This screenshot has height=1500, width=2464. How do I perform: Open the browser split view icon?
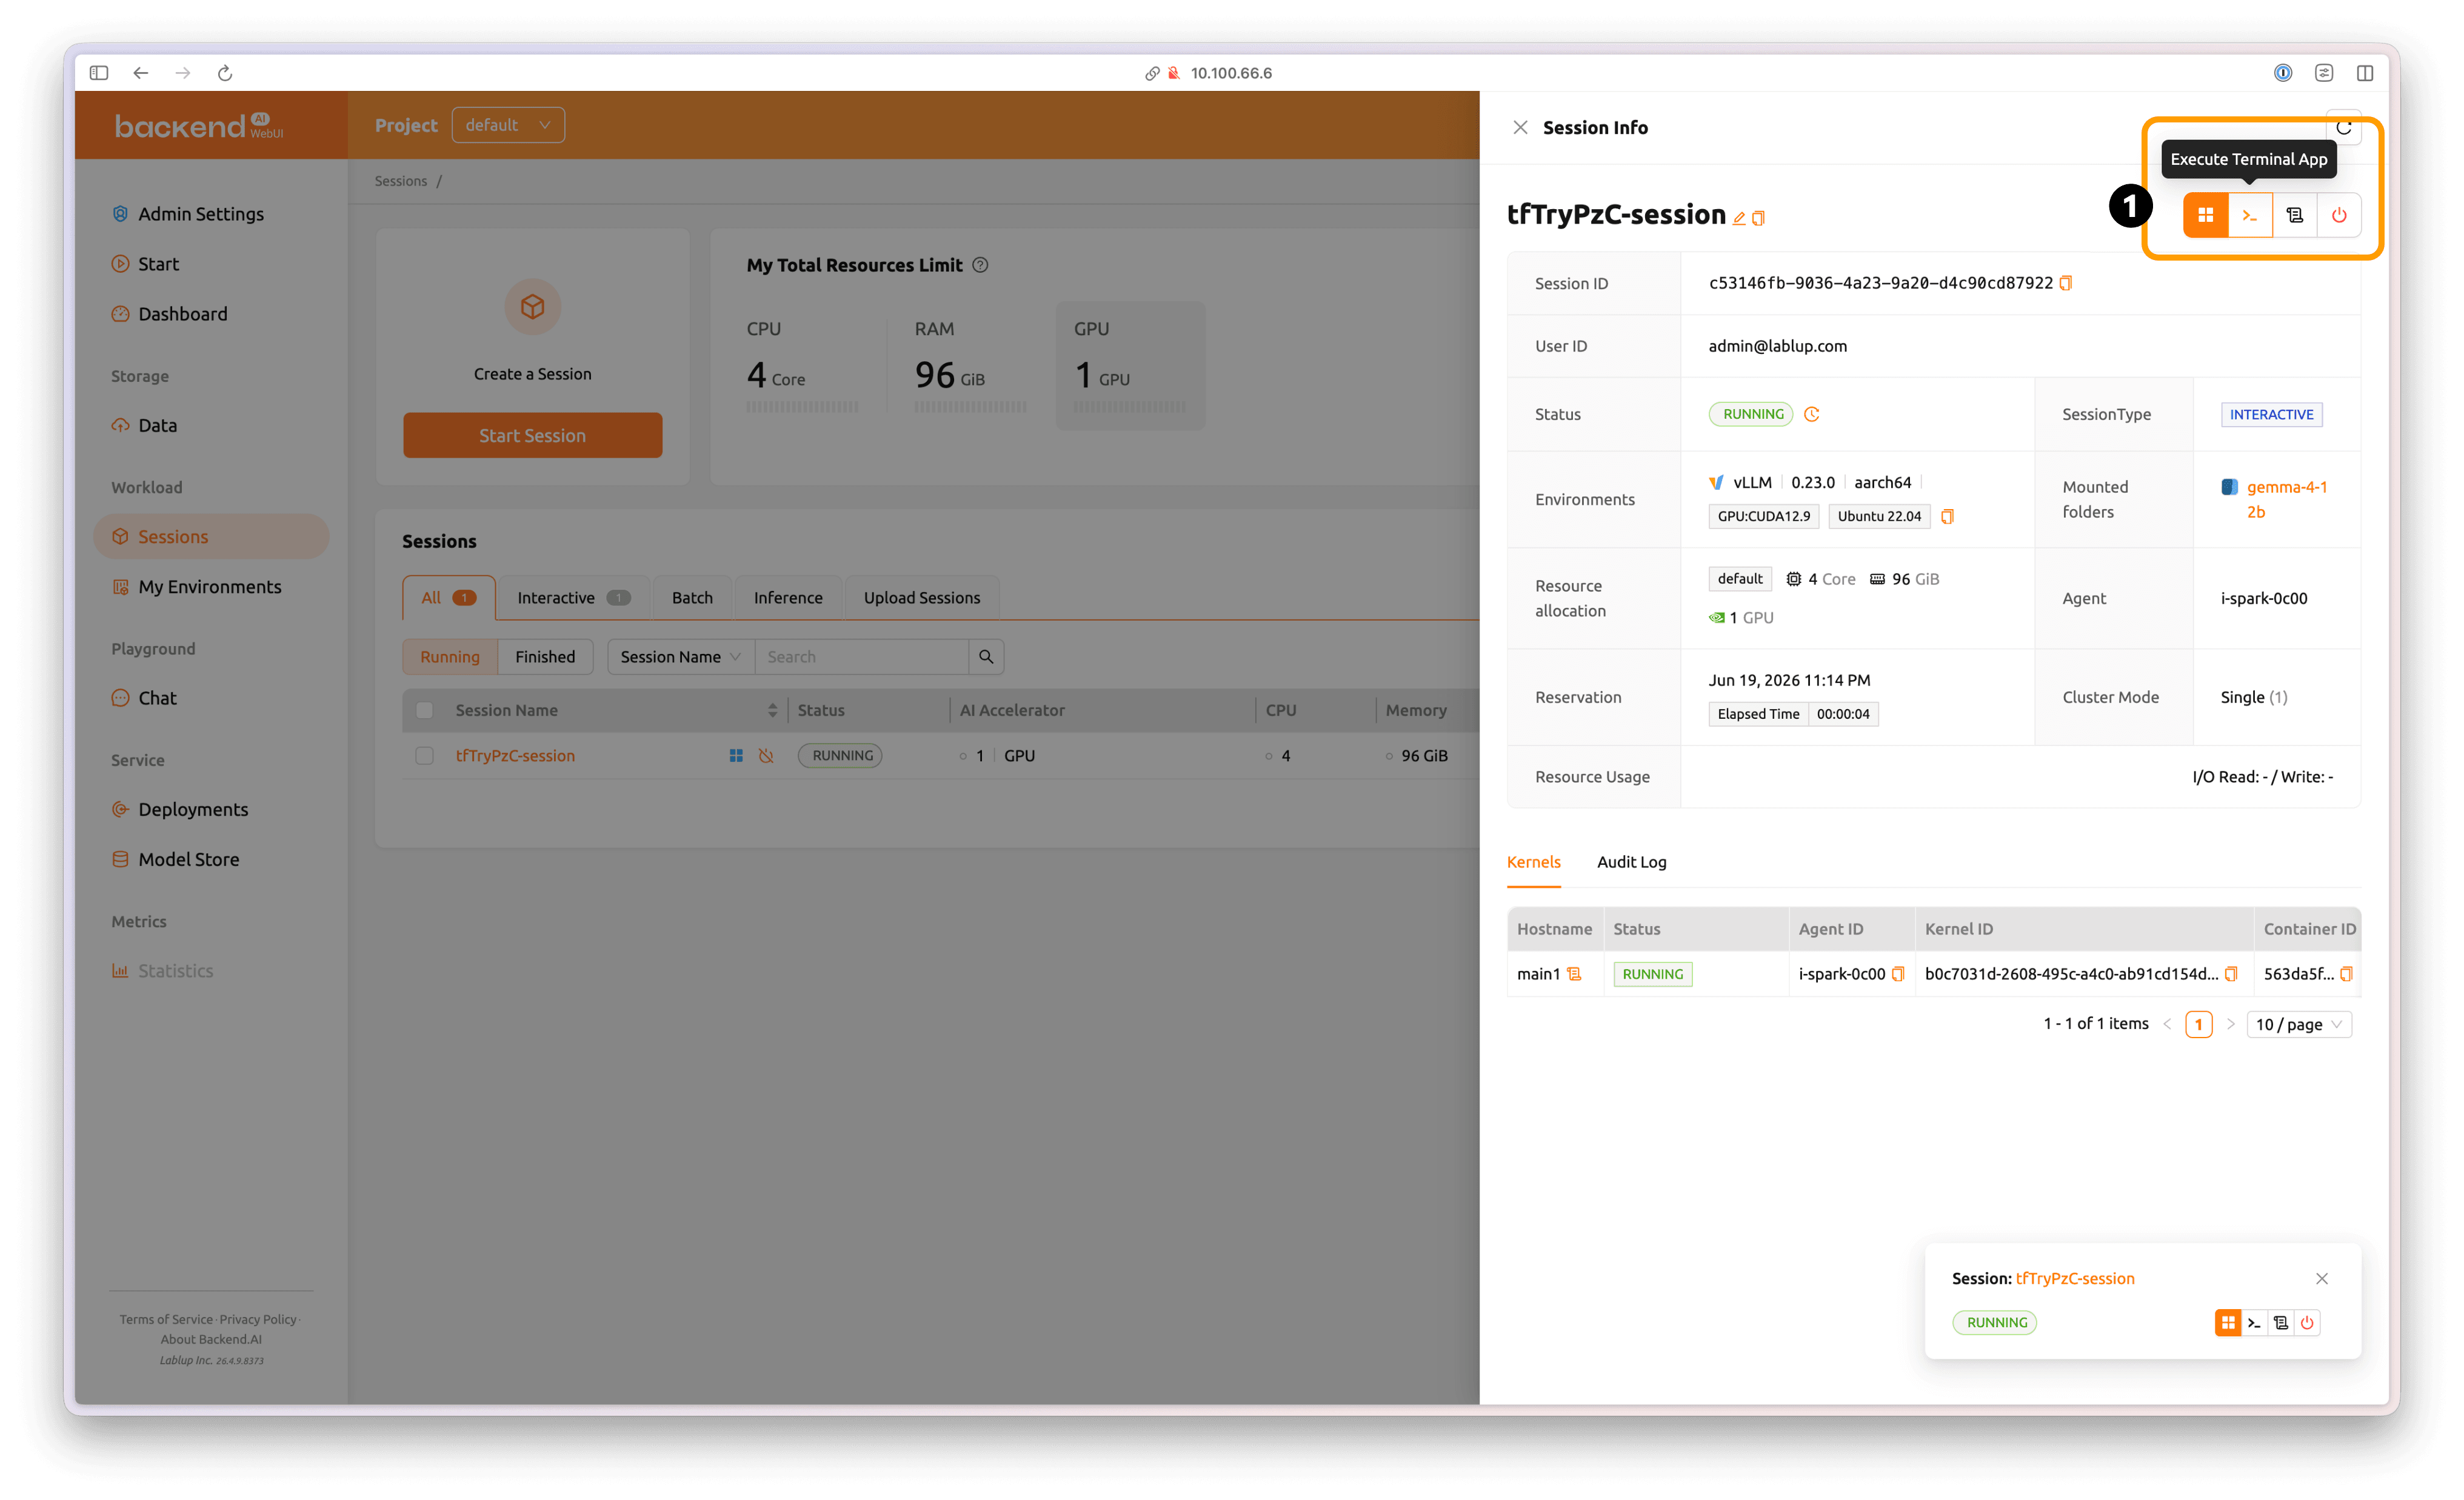(x=2365, y=73)
